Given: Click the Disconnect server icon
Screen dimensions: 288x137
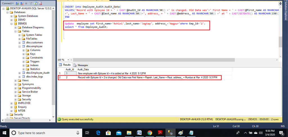Looking at the screenshot, I should [21, 3].
